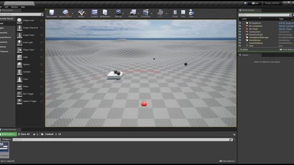Viewport: 294px width, 165px height.
Task: Toggle visibility of HUD actor
Action: click(240, 46)
